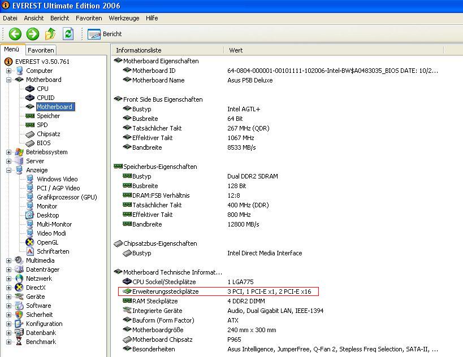Click the Datenbank database icon

pyautogui.click(x=19, y=333)
